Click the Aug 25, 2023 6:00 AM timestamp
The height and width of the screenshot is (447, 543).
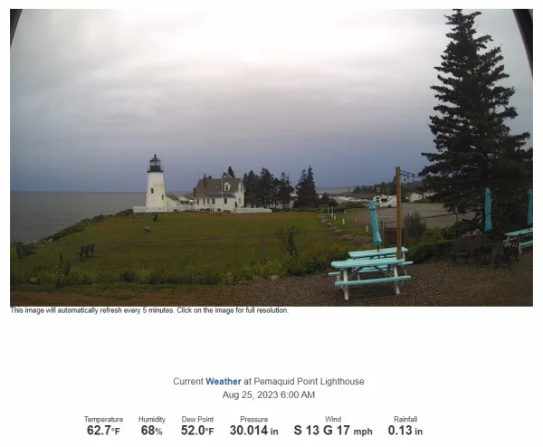(x=269, y=395)
